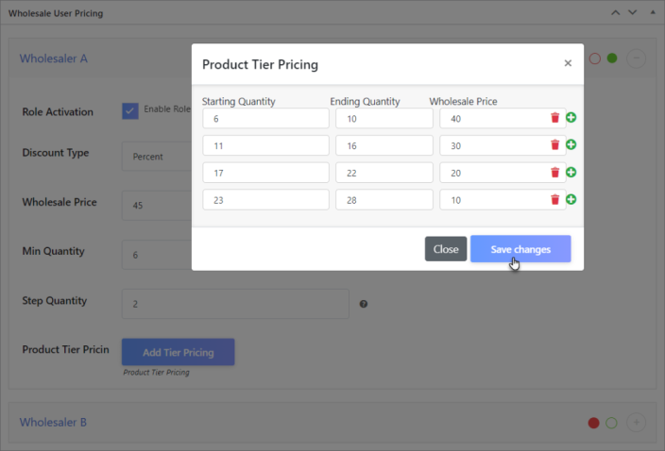
Task: Select the red status circle for Wholesaler B
Action: (x=594, y=423)
